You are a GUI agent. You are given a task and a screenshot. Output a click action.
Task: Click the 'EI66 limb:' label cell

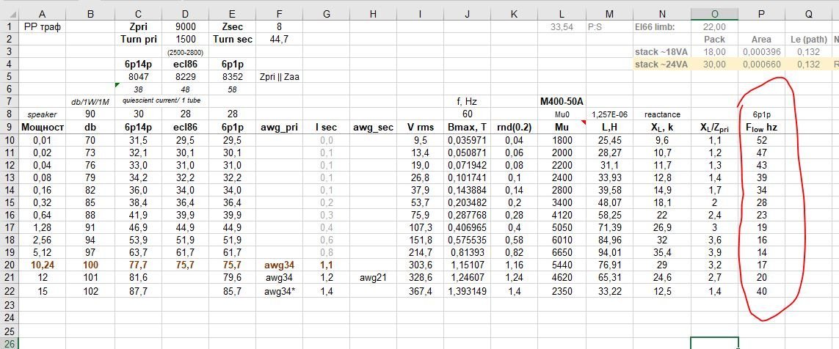pos(661,26)
